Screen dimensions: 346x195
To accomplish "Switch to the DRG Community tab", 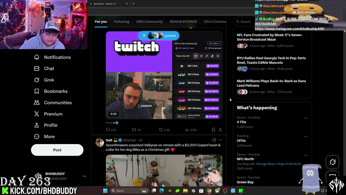I will point(149,22).
